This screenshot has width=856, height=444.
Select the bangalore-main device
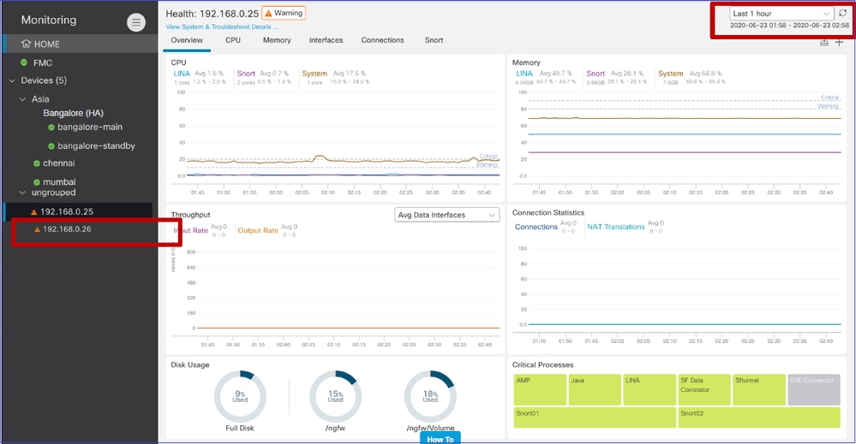click(89, 127)
